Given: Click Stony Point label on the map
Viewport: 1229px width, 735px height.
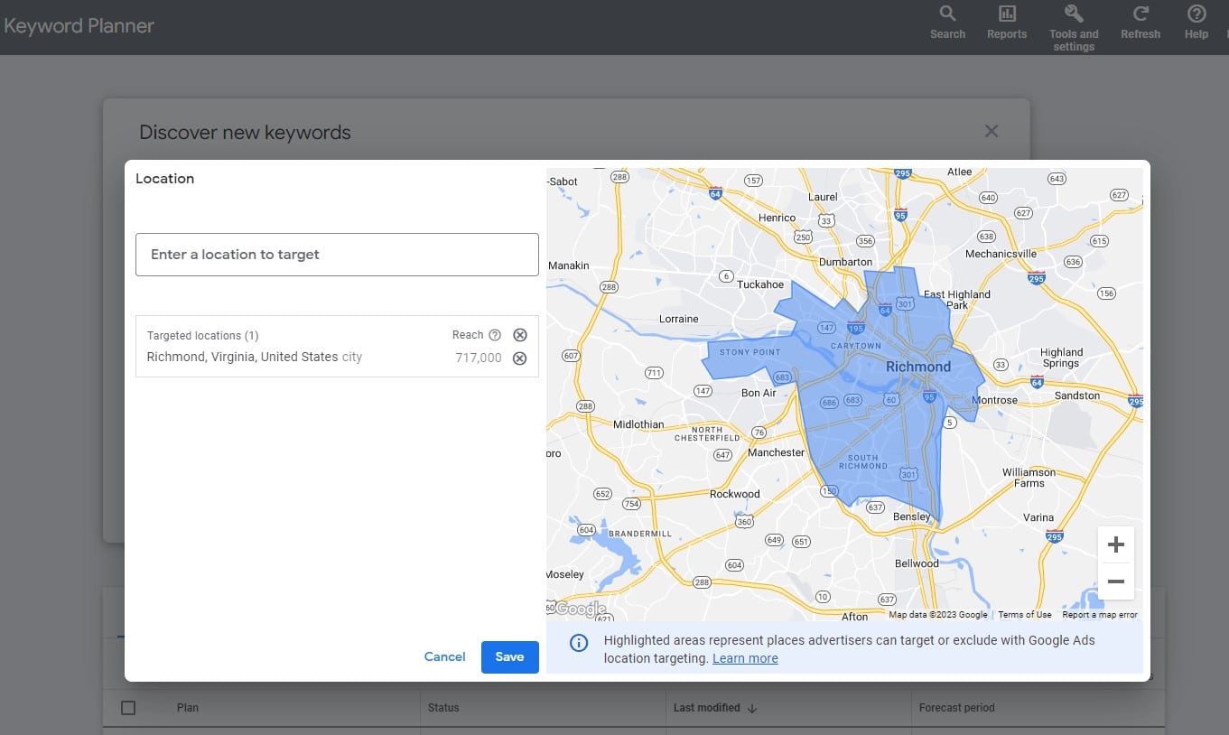Looking at the screenshot, I should [x=750, y=352].
